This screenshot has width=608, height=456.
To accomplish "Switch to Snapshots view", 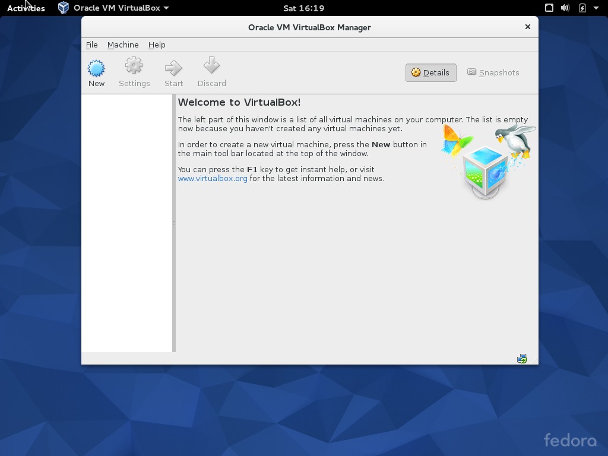I will (x=493, y=72).
